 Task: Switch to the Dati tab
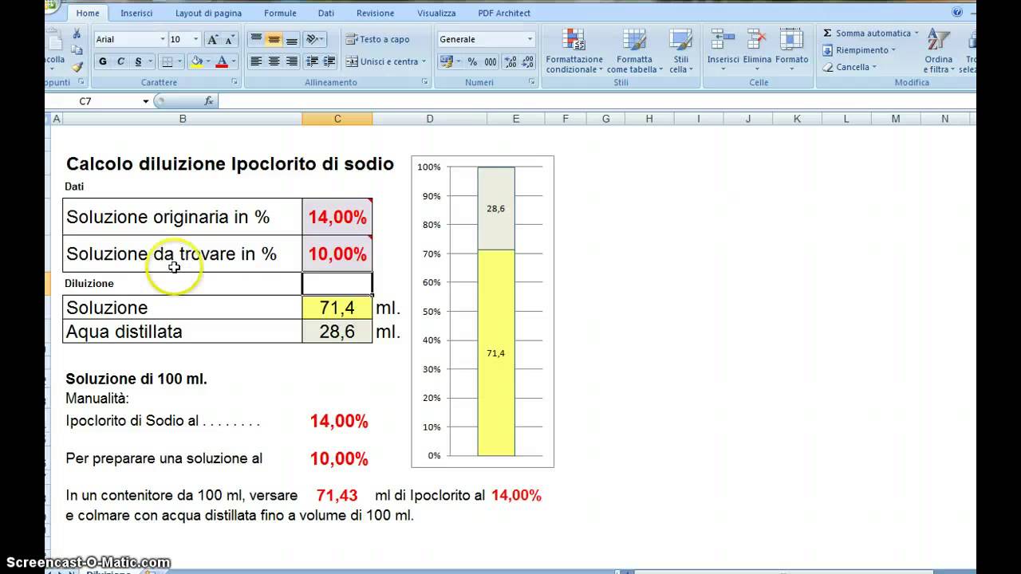(326, 13)
